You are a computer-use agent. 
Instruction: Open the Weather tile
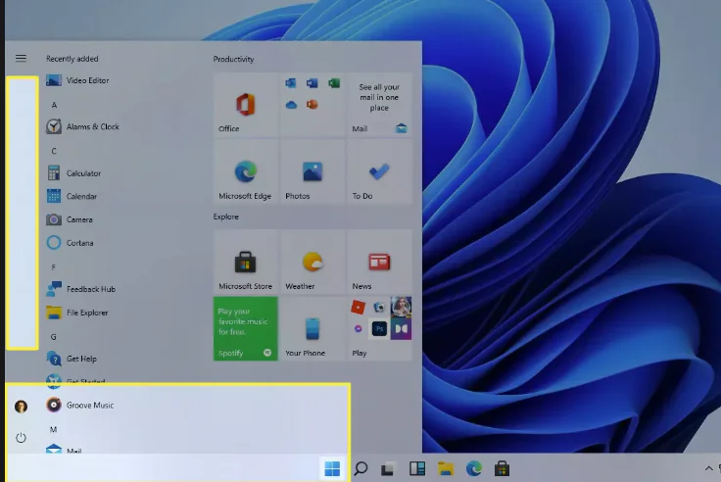coord(312,264)
